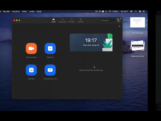Click the Nova reunião label
The width and height of the screenshot is (161, 121).
31,57
